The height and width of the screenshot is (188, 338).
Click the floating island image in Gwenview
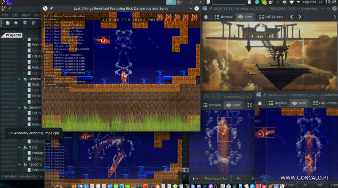[269, 56]
